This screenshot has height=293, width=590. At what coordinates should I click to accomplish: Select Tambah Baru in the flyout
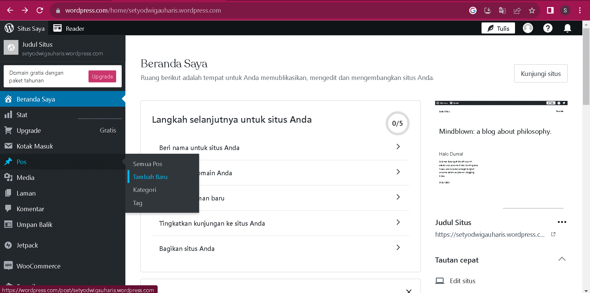point(162,177)
